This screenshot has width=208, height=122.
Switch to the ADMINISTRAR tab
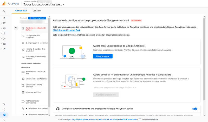[21, 11]
